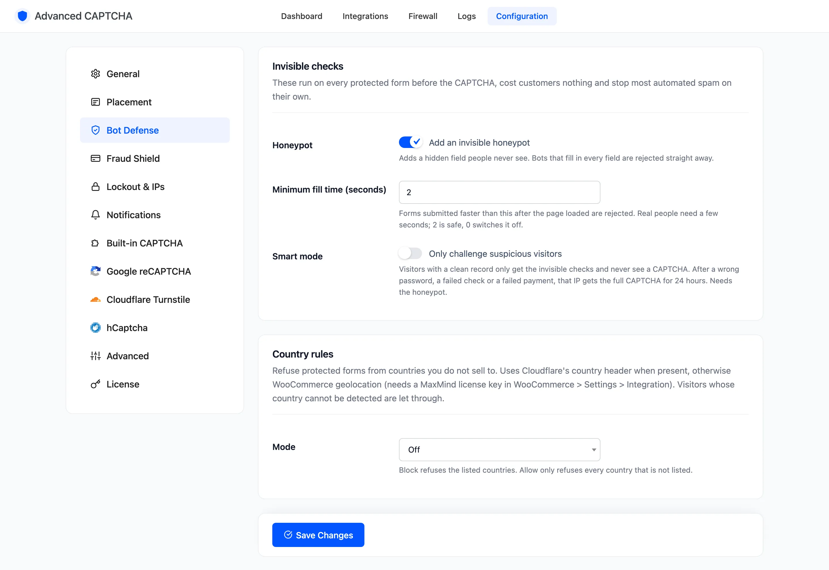Image resolution: width=829 pixels, height=570 pixels.
Task: Open the Logs tab
Action: point(467,16)
